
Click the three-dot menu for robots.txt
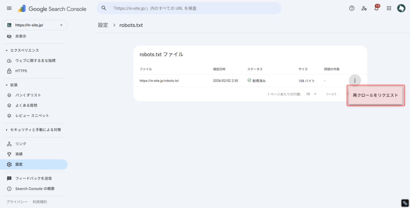[355, 80]
